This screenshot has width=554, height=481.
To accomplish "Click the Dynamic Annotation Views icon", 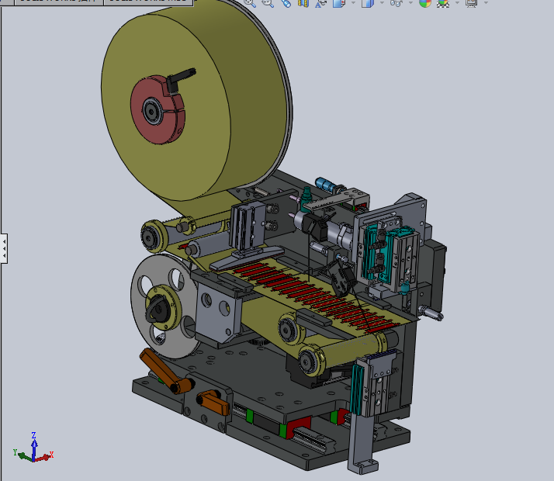I will (x=320, y=3).
